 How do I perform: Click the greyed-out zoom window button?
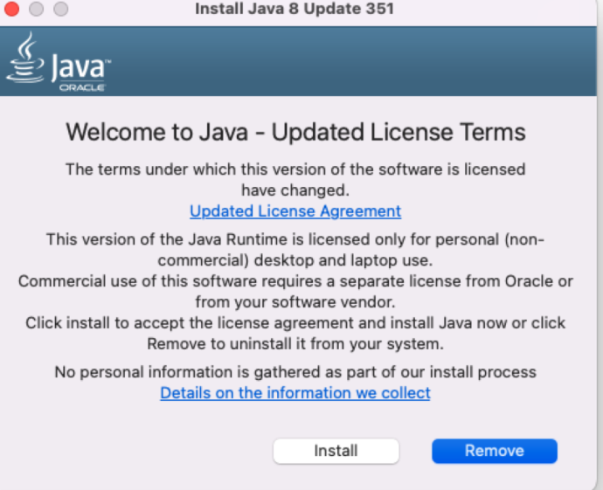pyautogui.click(x=60, y=10)
